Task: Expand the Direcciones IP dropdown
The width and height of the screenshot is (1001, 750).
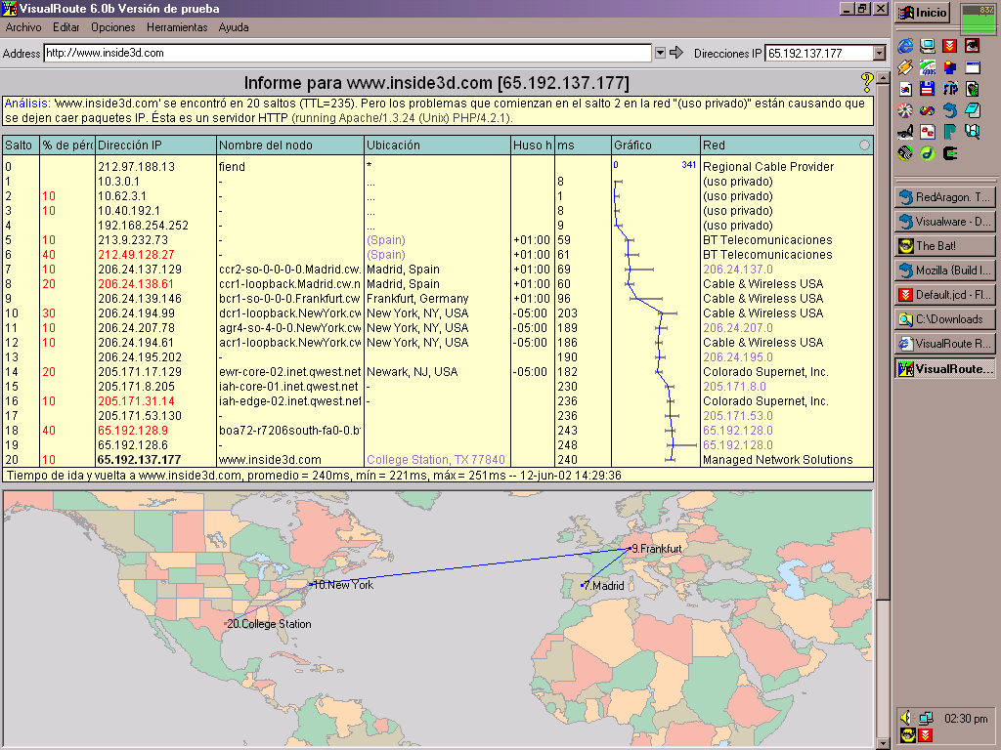Action: [880, 54]
